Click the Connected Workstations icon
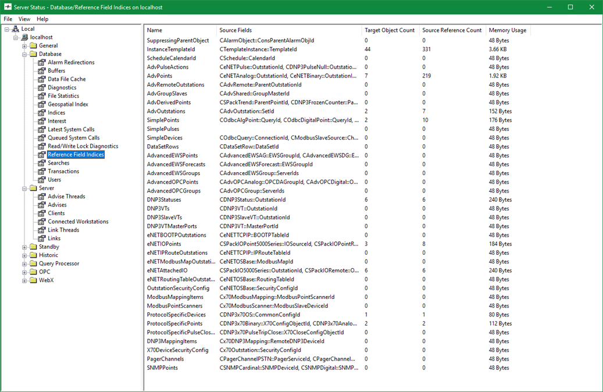The image size is (603, 392). (x=42, y=222)
